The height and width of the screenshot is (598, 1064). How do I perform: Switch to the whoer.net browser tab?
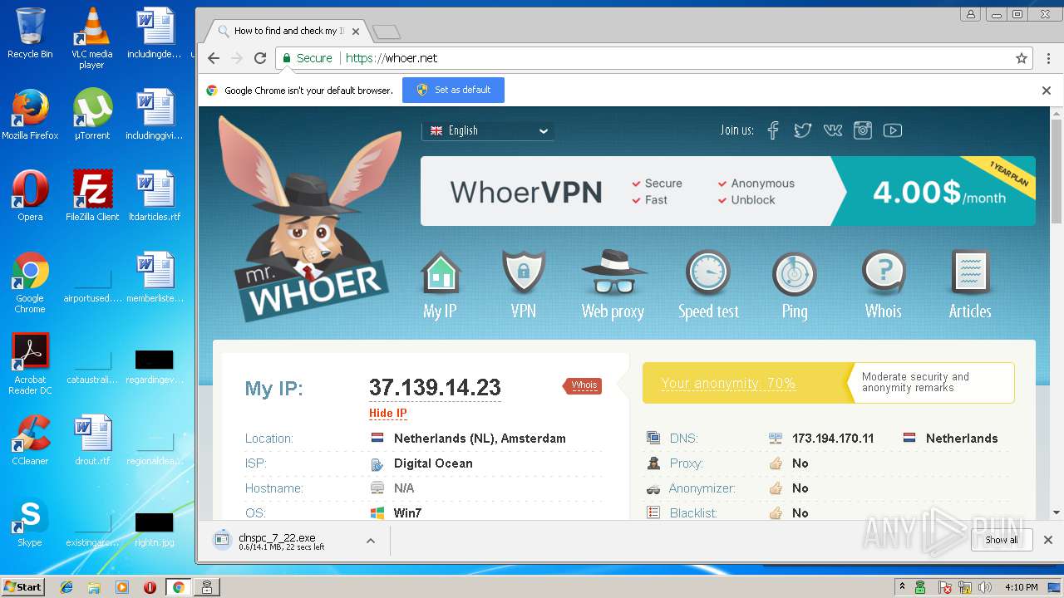pos(288,31)
